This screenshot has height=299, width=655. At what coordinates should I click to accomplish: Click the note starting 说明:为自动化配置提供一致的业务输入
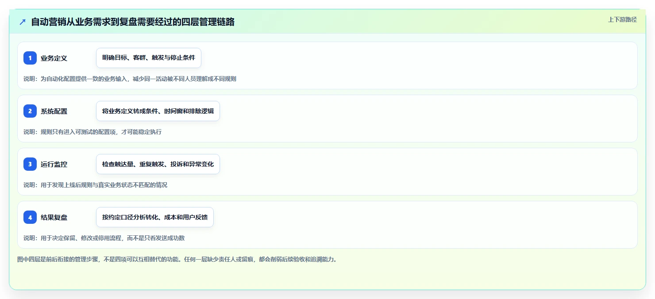tap(130, 79)
